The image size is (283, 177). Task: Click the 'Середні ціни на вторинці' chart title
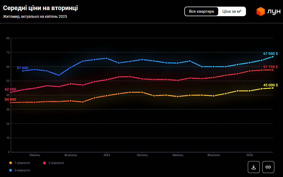click(x=40, y=8)
